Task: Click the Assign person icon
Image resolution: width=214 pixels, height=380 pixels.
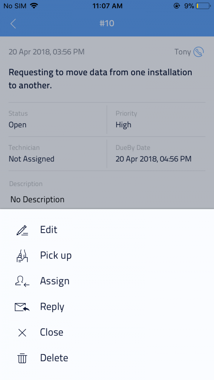Action: click(x=22, y=282)
